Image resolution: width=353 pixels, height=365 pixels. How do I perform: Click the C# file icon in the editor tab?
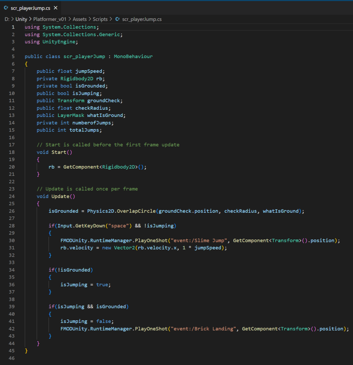coord(6,8)
